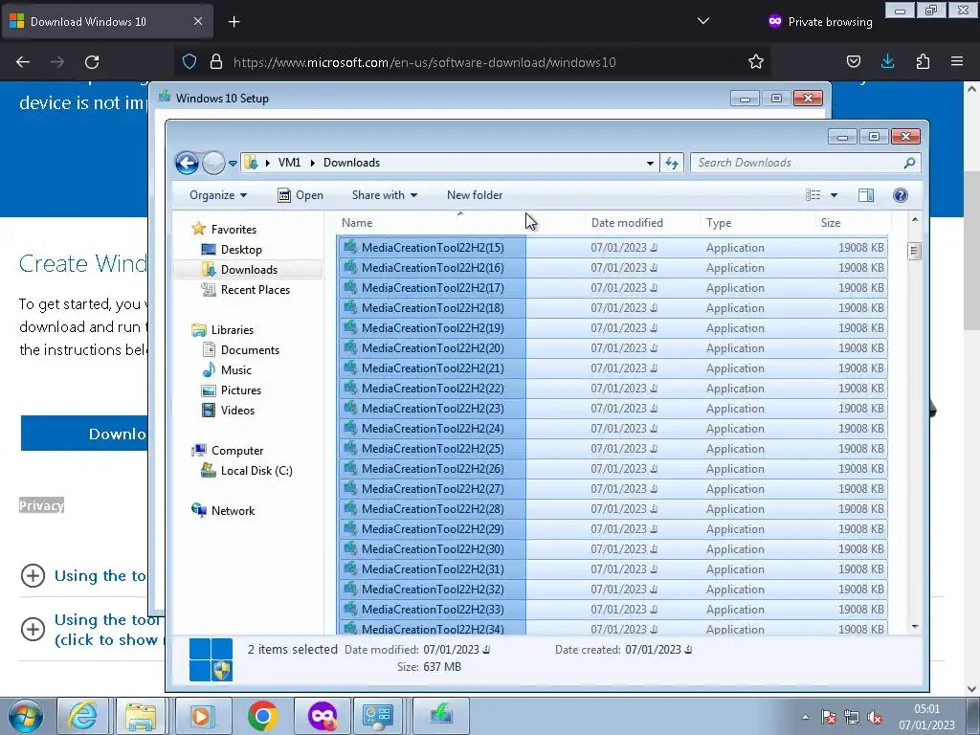Click scroll-down arrow of file list

coord(914,626)
